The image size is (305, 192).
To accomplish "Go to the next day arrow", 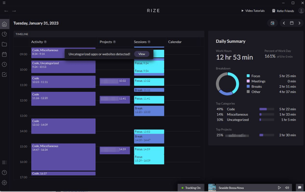I will coord(299,23).
